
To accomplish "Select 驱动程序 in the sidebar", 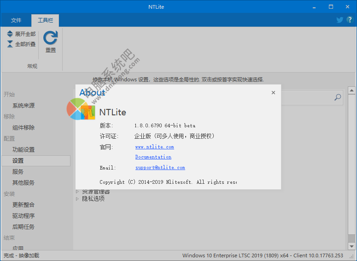I will (x=23, y=216).
